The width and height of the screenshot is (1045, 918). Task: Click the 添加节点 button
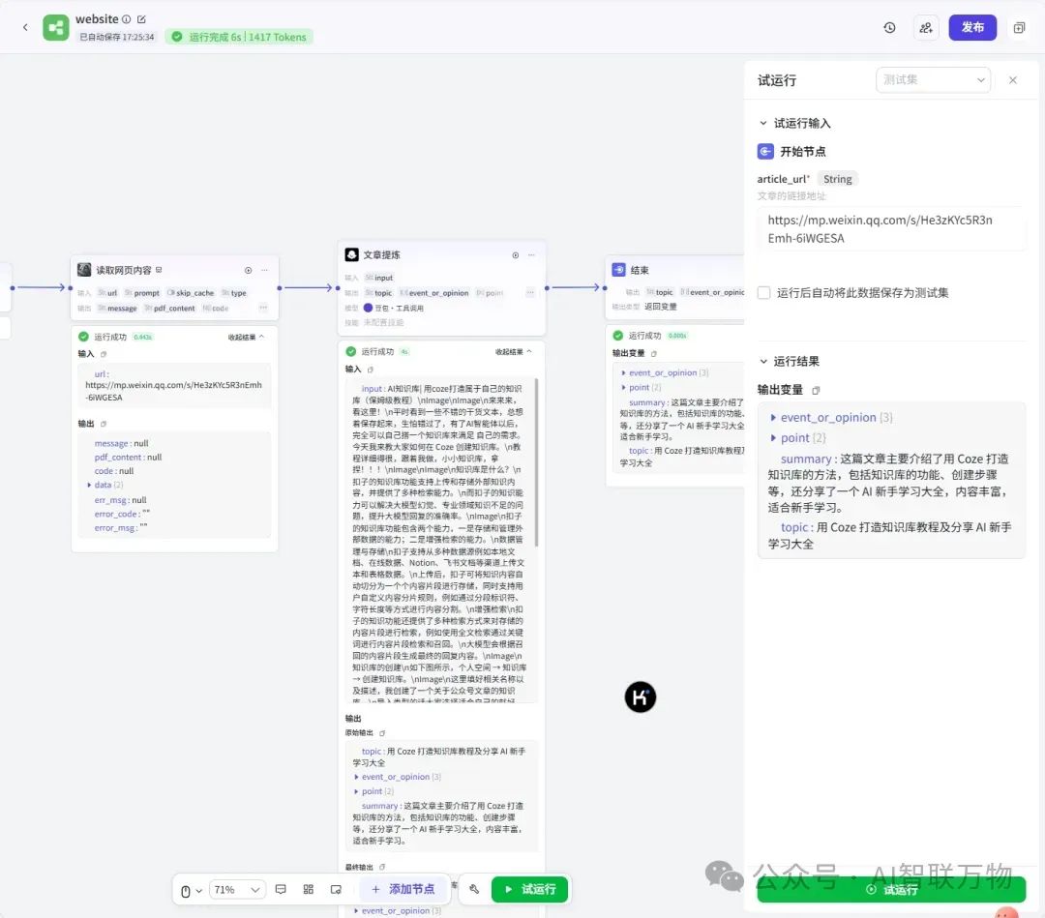(x=403, y=889)
